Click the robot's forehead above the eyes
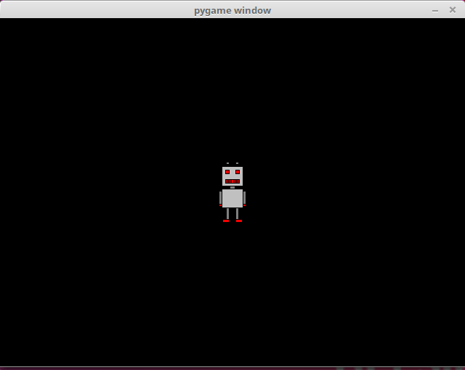The image size is (465, 370). [232, 168]
